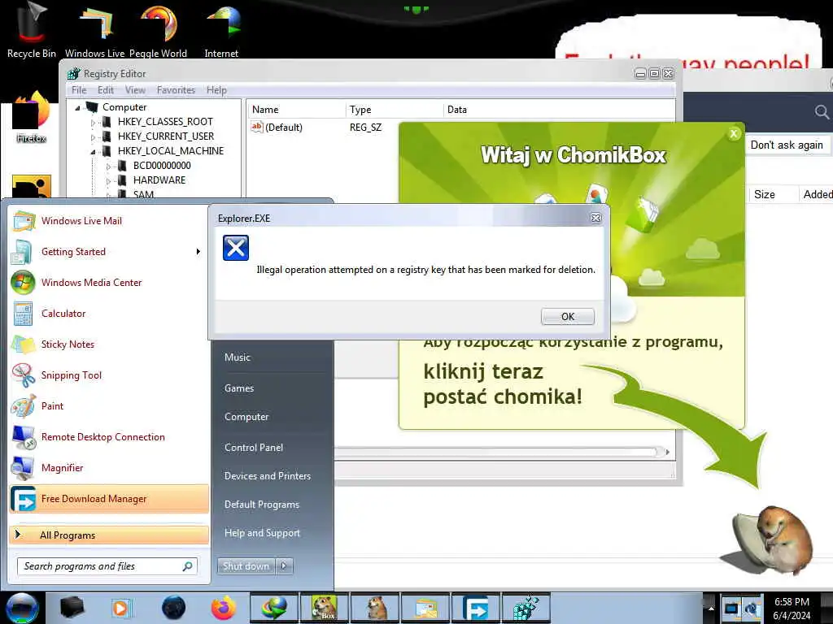Viewport: 833px width, 624px height.
Task: Show All Programs list
Action: coord(109,535)
